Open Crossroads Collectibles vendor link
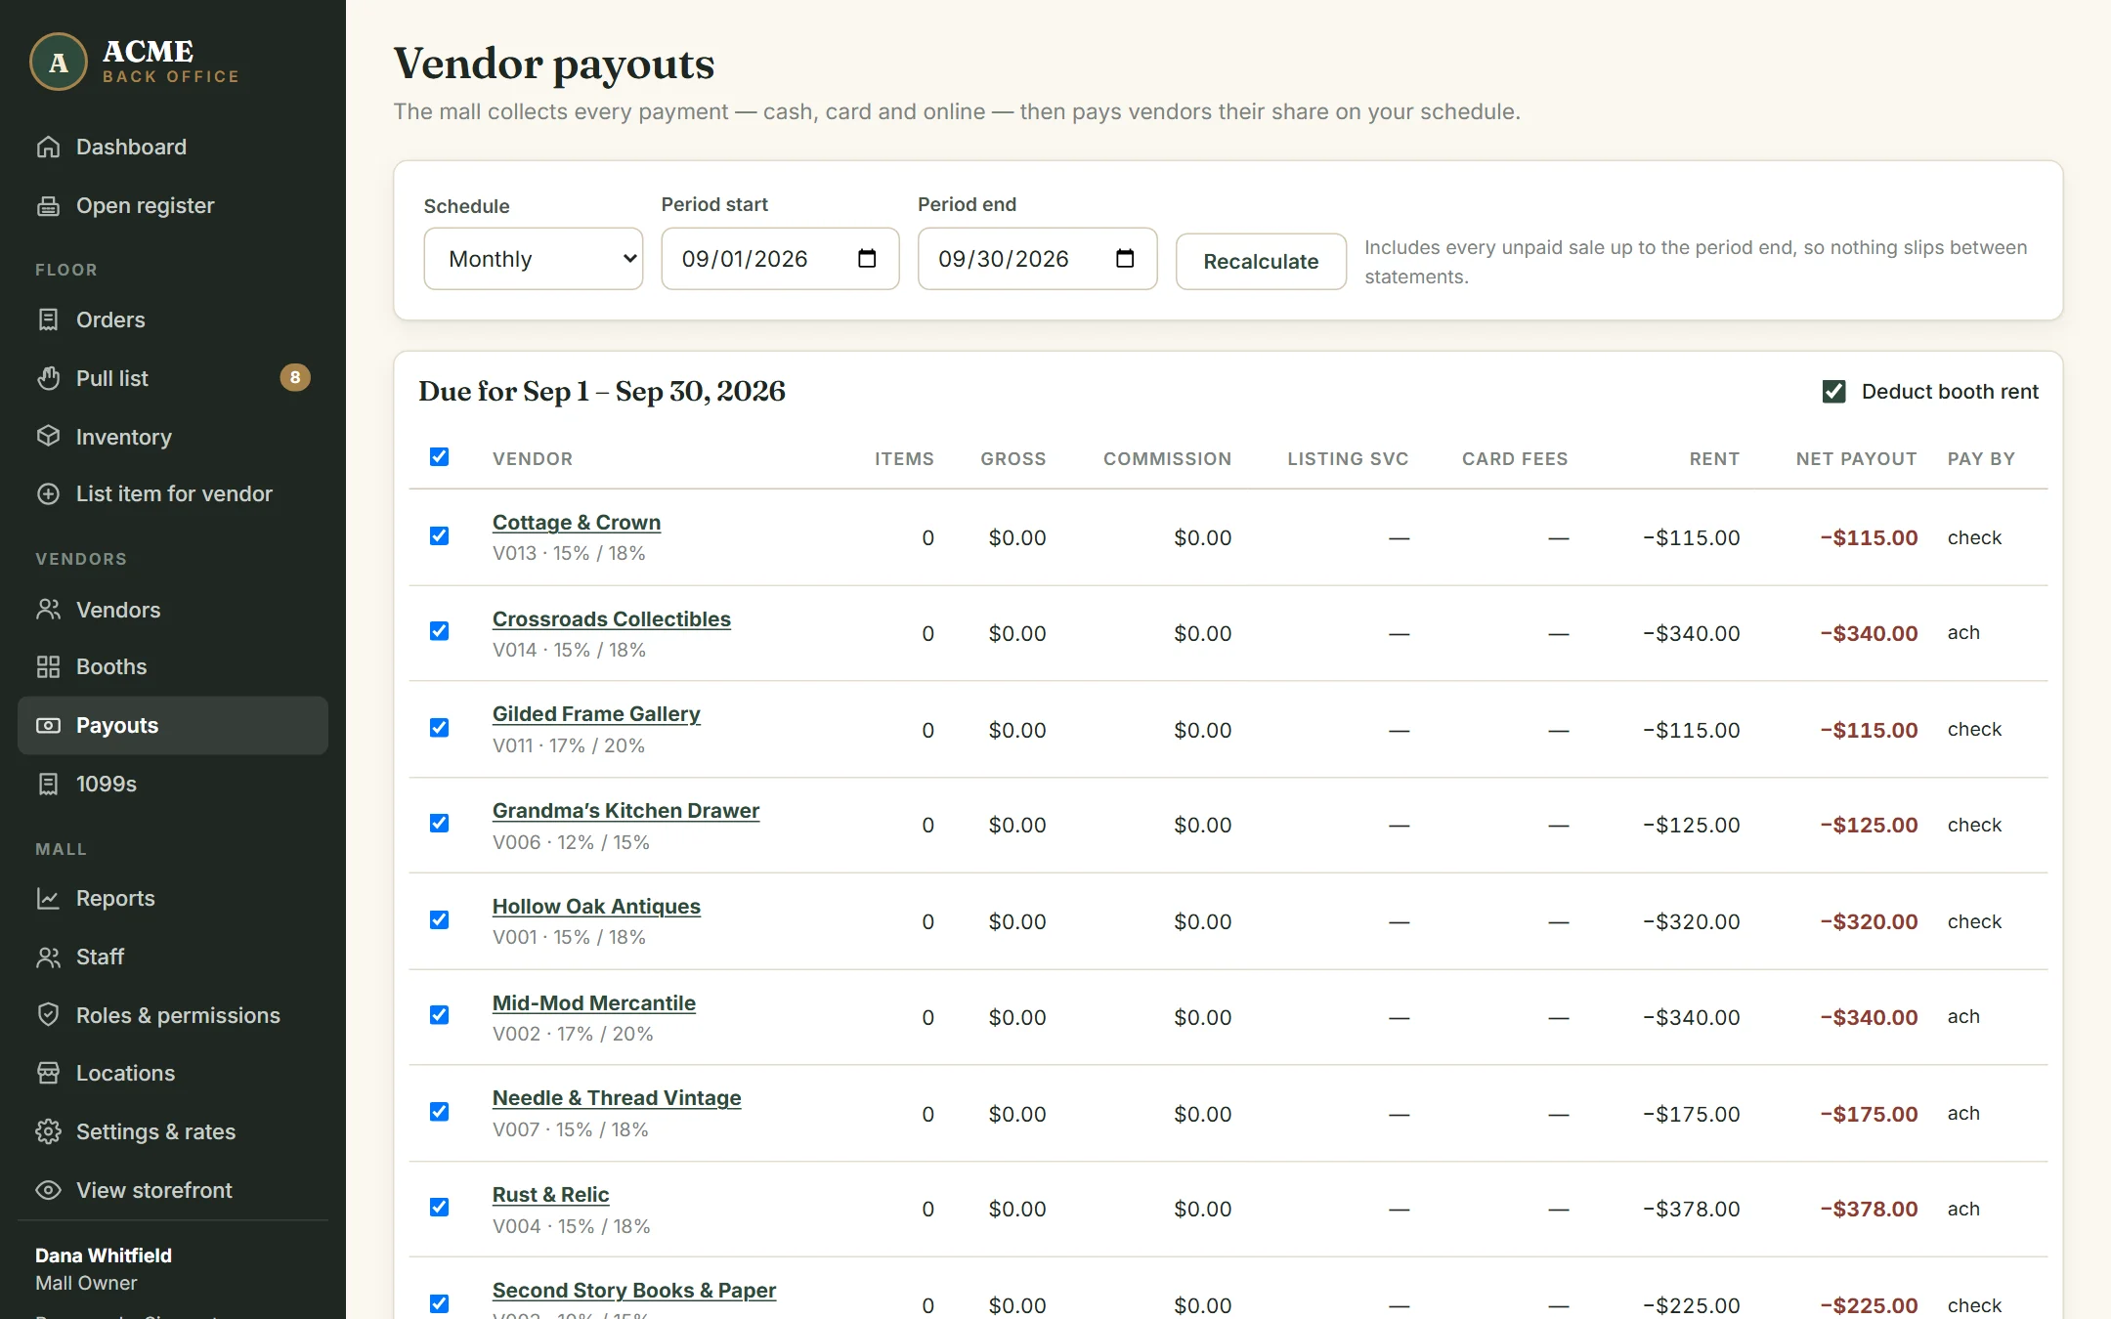Image resolution: width=2111 pixels, height=1319 pixels. click(612, 619)
